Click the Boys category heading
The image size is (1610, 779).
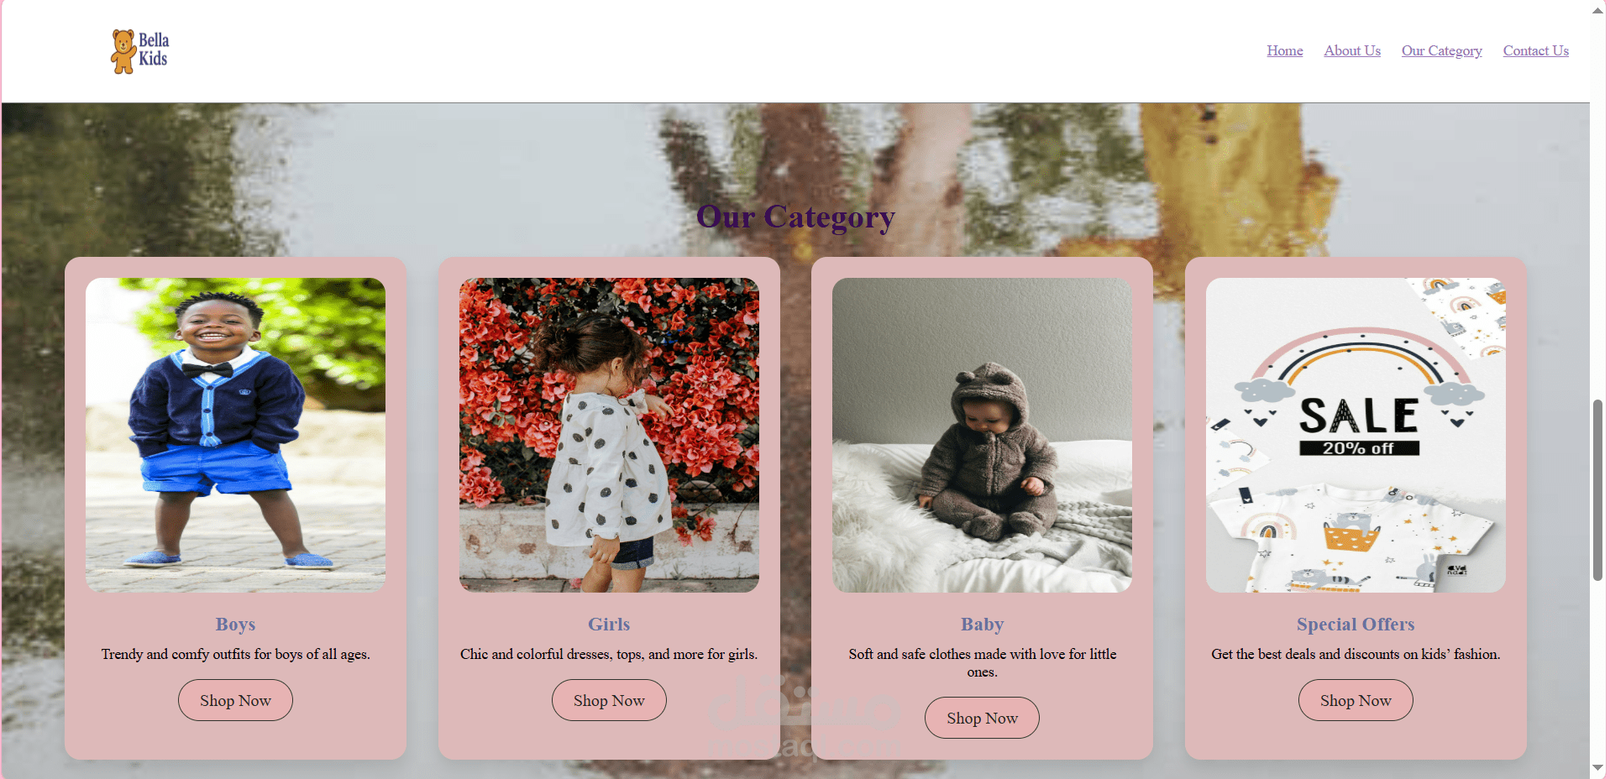point(235,624)
